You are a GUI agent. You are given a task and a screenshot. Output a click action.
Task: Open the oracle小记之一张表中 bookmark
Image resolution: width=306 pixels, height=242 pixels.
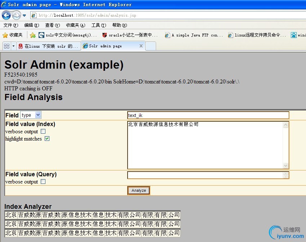coord(130,35)
